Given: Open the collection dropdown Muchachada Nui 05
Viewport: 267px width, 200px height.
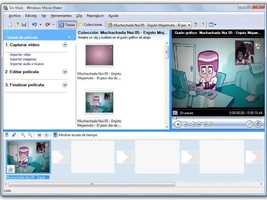Looking at the screenshot, I should (189, 25).
